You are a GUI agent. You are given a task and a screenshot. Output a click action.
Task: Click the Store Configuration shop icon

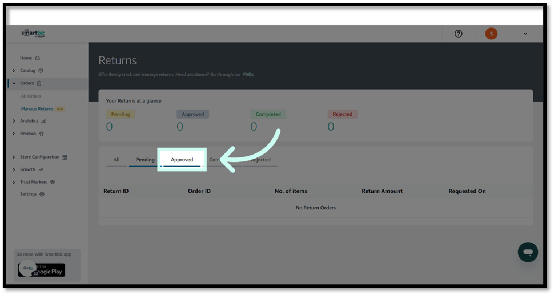tap(65, 157)
